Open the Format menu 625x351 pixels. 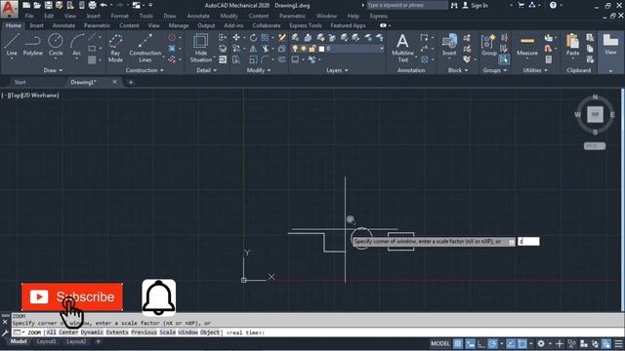[x=119, y=16]
